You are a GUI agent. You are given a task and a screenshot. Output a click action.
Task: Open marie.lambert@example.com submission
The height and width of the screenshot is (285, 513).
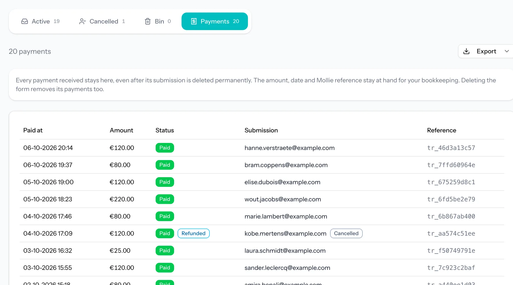(x=286, y=216)
